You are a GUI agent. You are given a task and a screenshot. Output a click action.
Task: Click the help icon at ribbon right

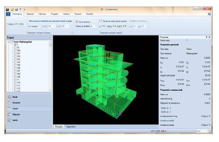pyautogui.click(x=209, y=14)
